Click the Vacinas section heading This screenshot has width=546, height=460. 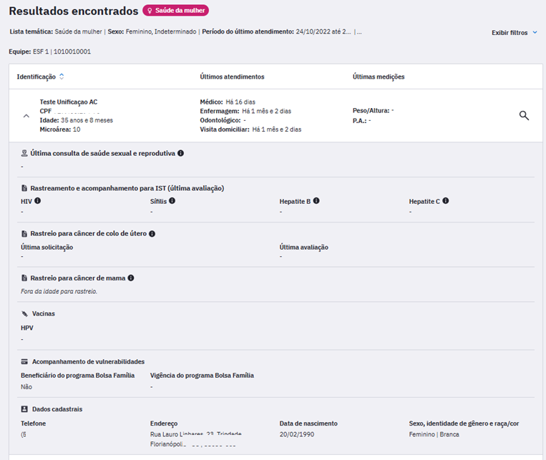tap(43, 313)
